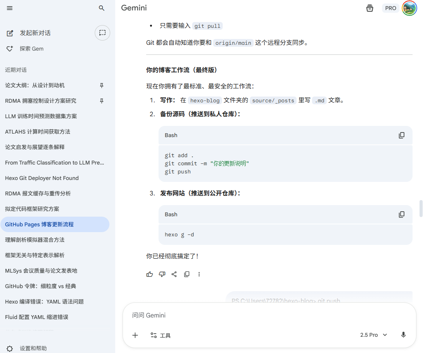Unpin the 论文大纲 conversation pin
This screenshot has height=353, width=423.
click(x=102, y=85)
